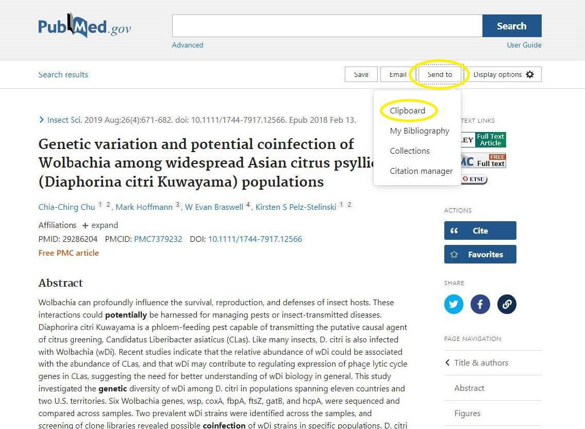The height and width of the screenshot is (429, 585).
Task: Open the Advanced search link
Action: pyautogui.click(x=188, y=45)
